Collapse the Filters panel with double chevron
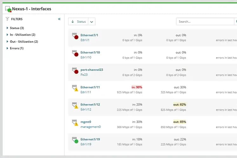Screen dimensions: 237x158 tap(59, 19)
